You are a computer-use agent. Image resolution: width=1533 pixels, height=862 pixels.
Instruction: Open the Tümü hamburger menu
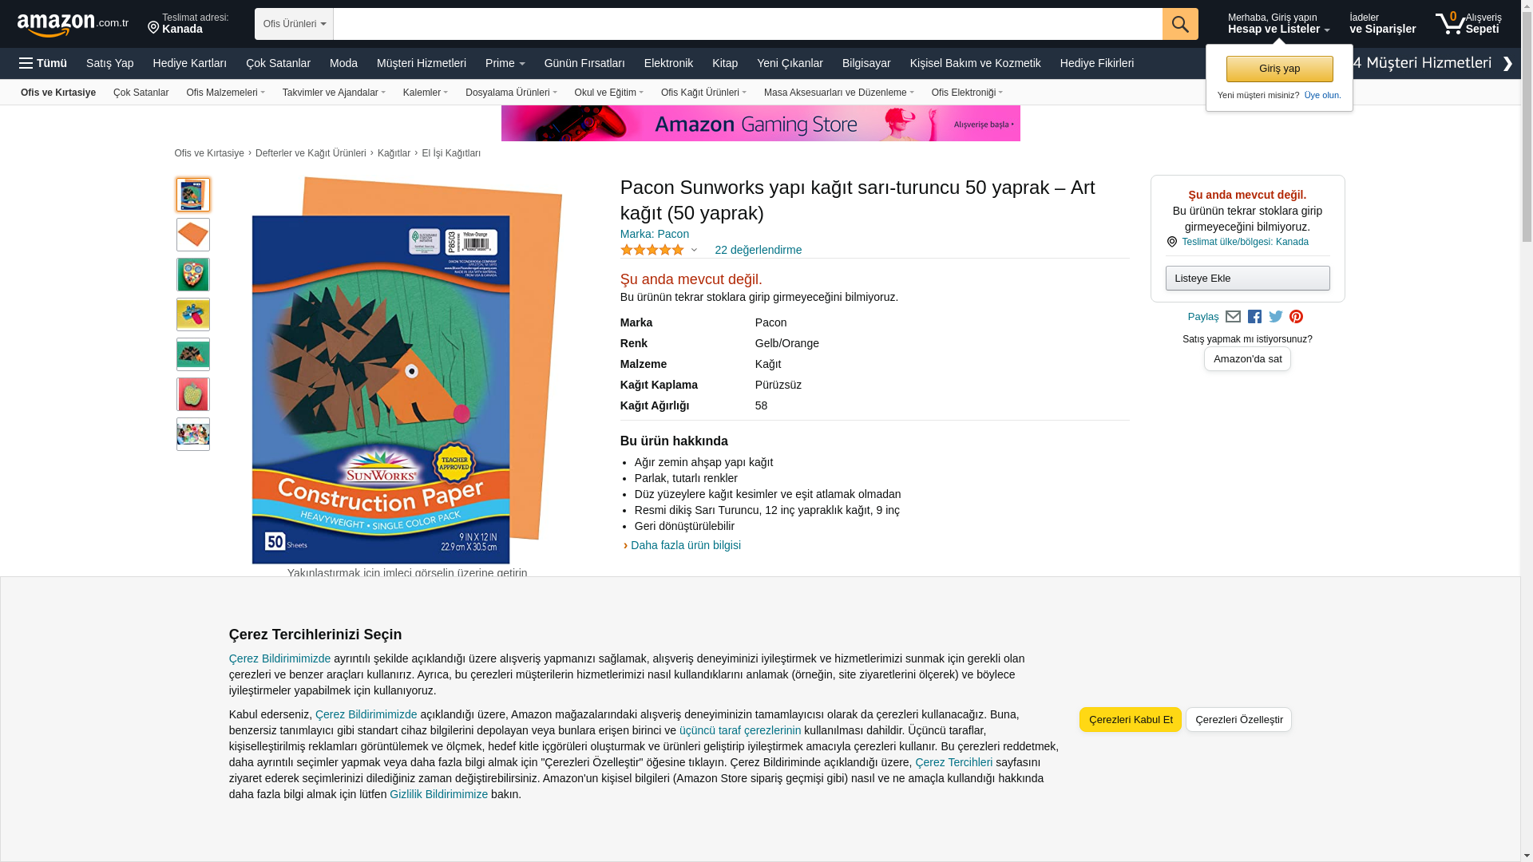(43, 63)
